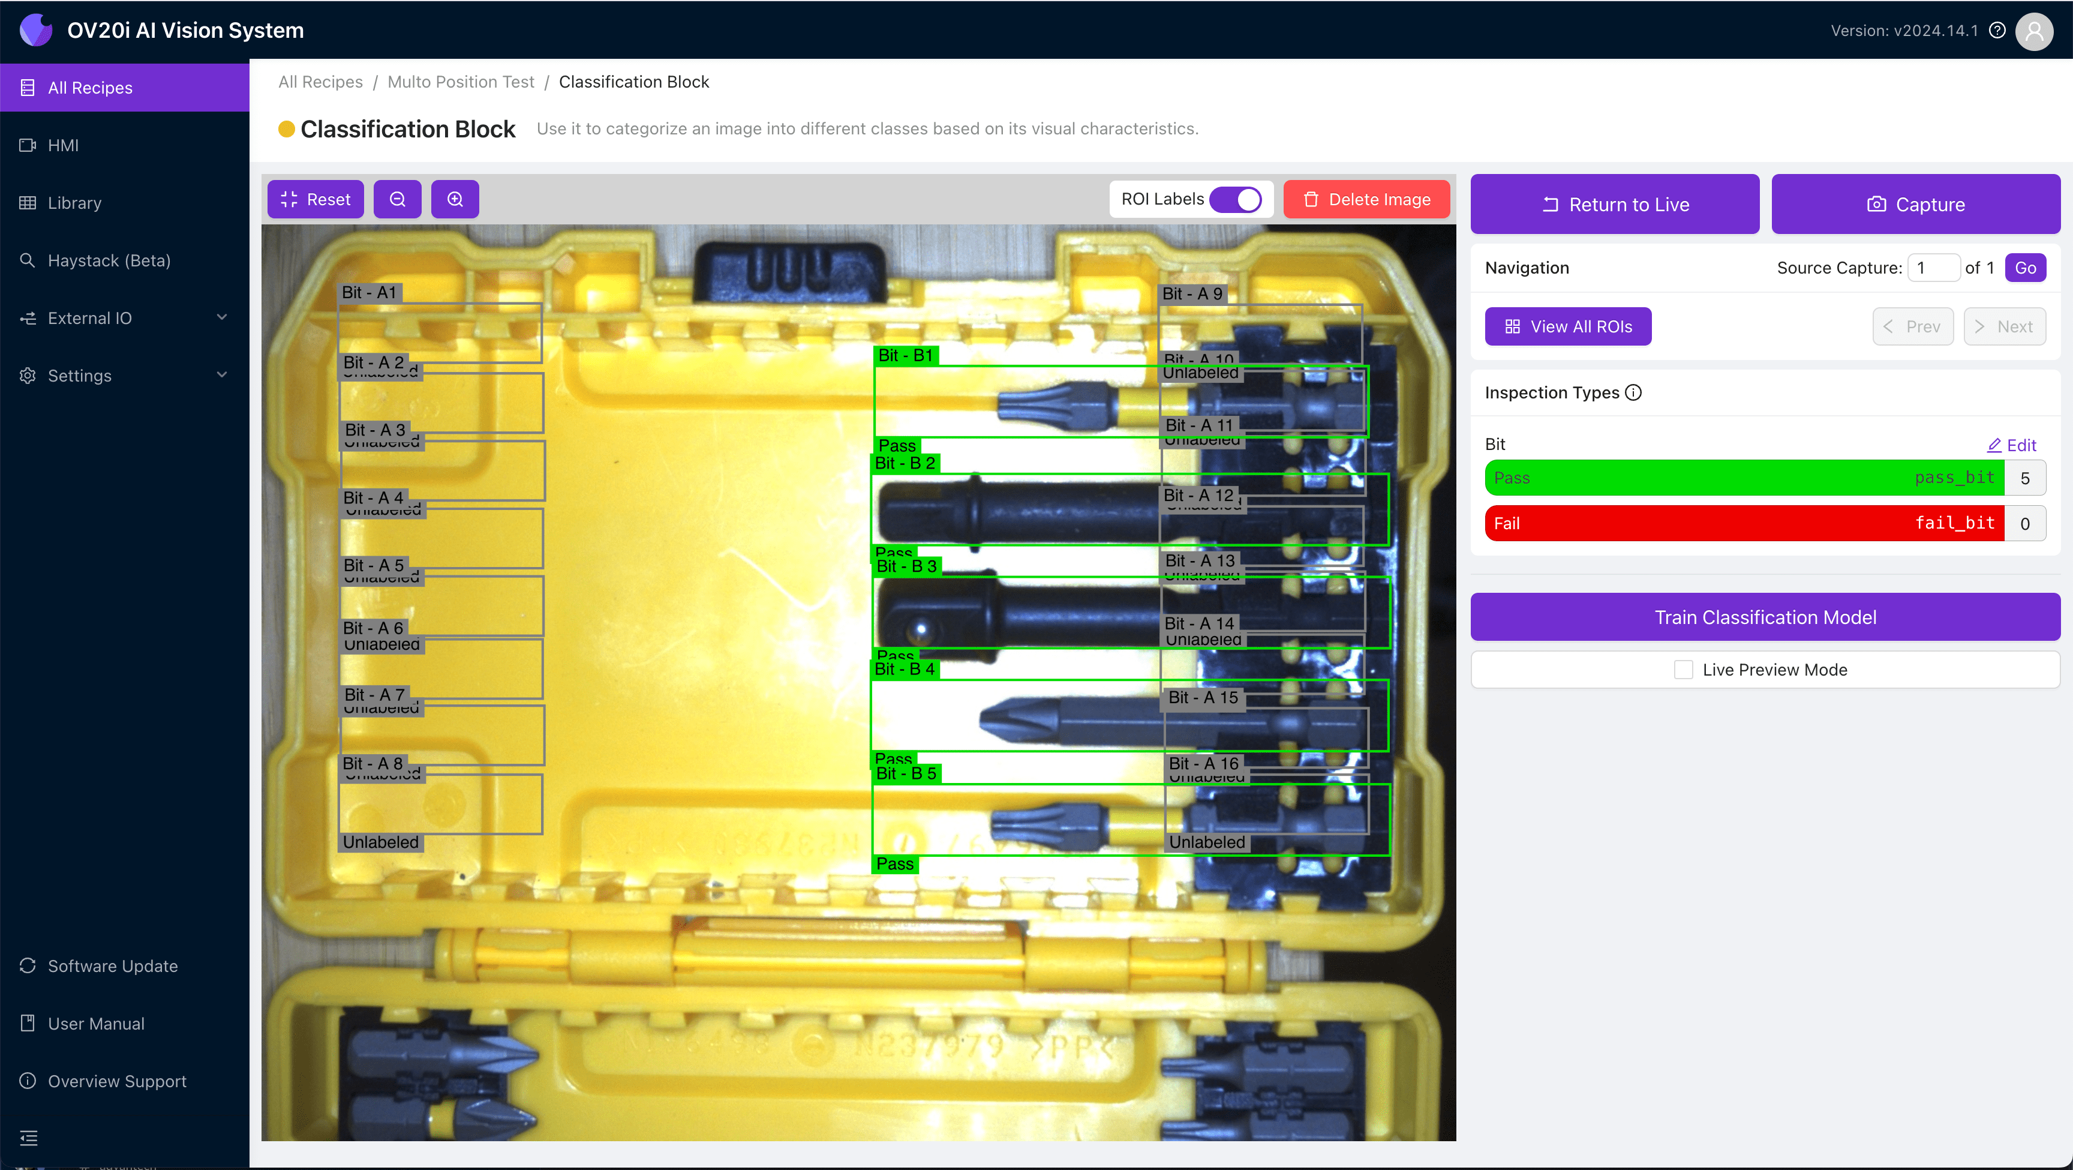
Task: Click the zoom in magnifier icon
Action: (455, 200)
